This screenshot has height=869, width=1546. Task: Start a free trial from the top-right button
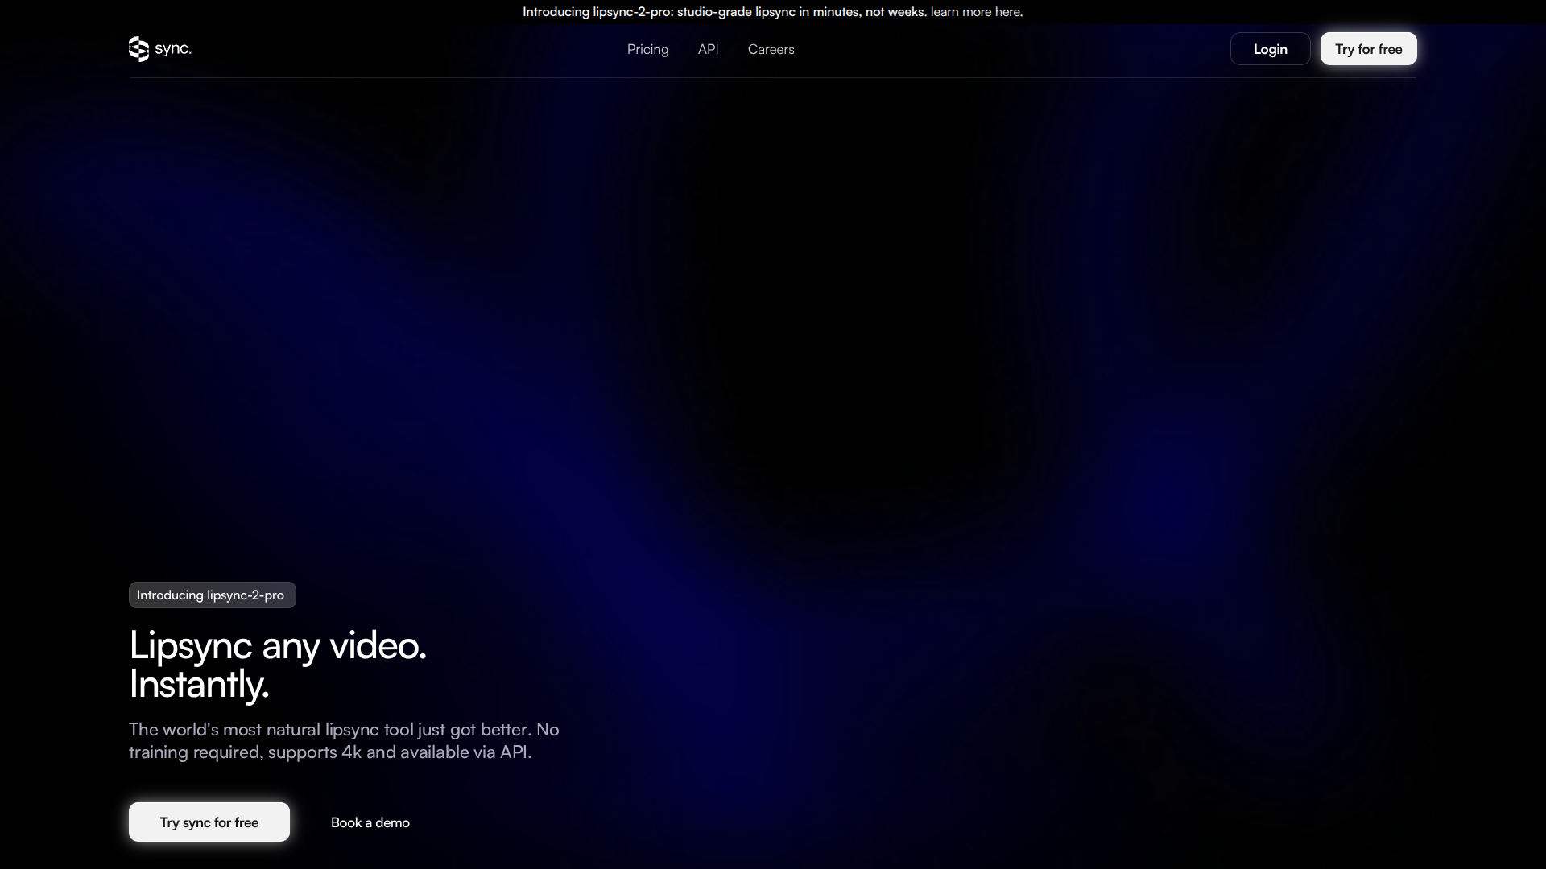click(x=1368, y=48)
